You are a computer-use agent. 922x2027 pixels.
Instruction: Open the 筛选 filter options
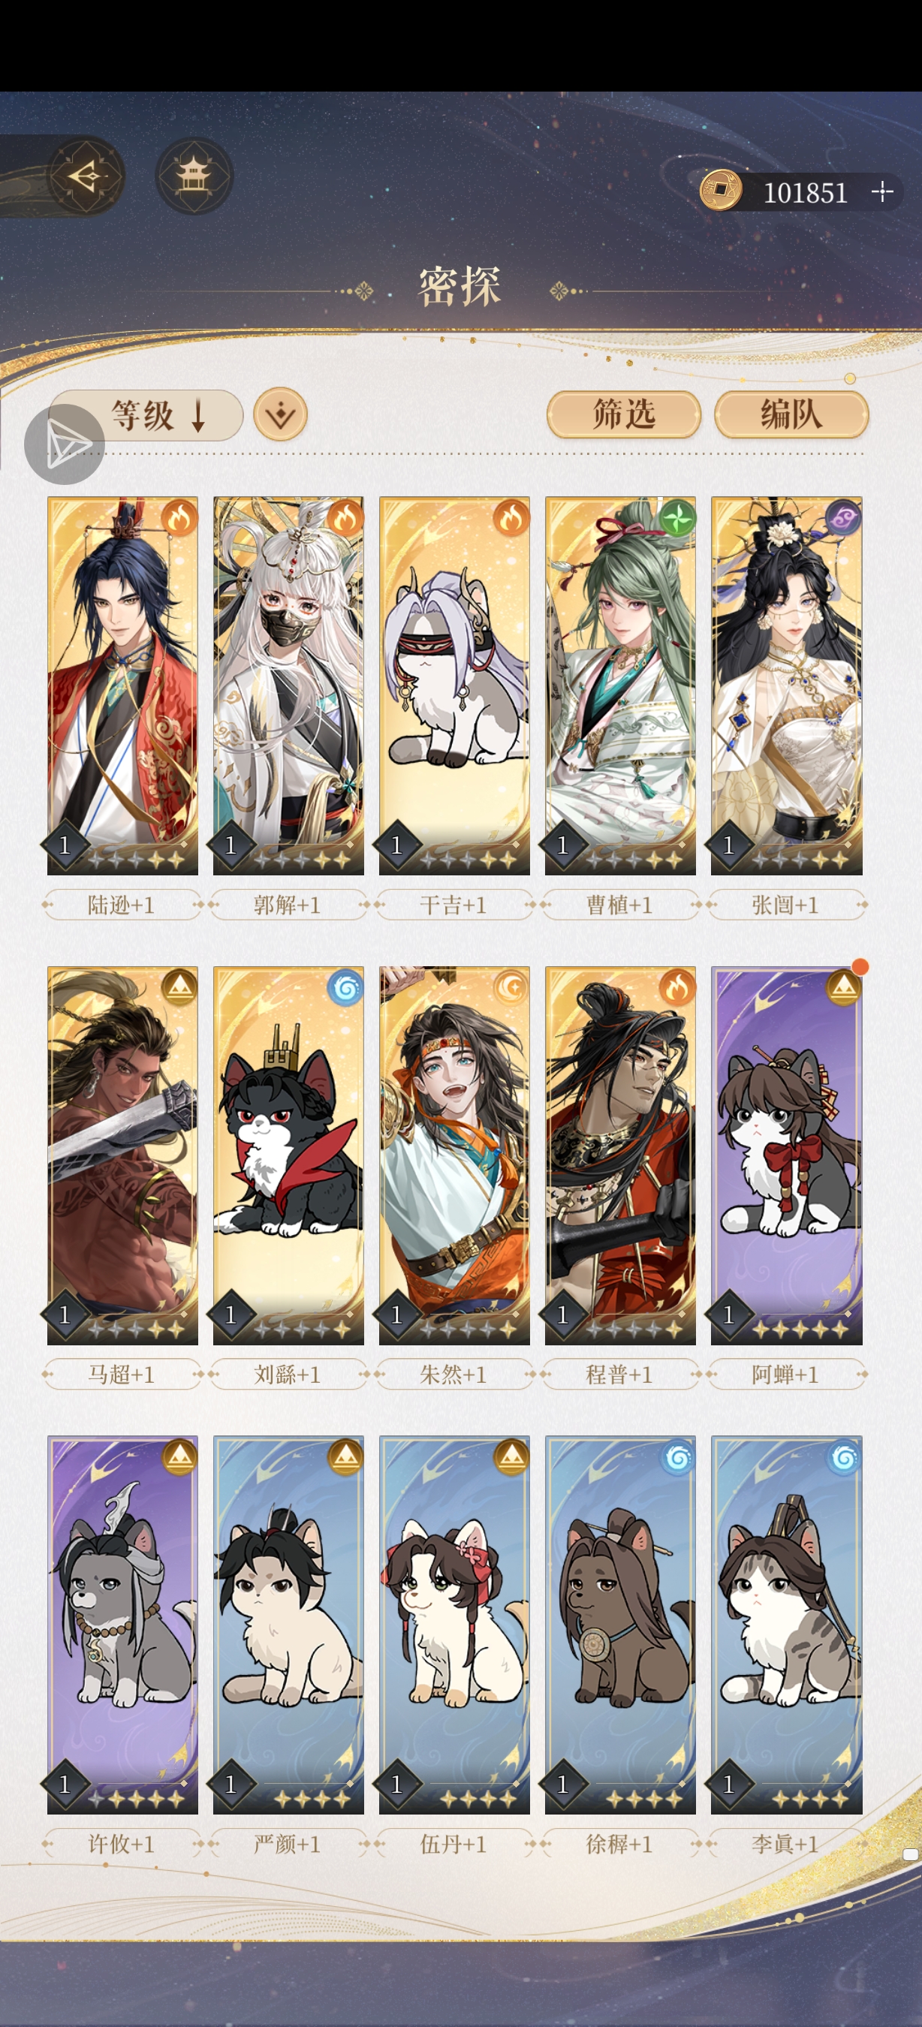pos(624,414)
